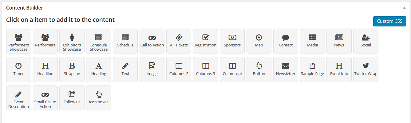Add the Icon boxes item
This screenshot has height=123, width=411.
[x=99, y=98]
